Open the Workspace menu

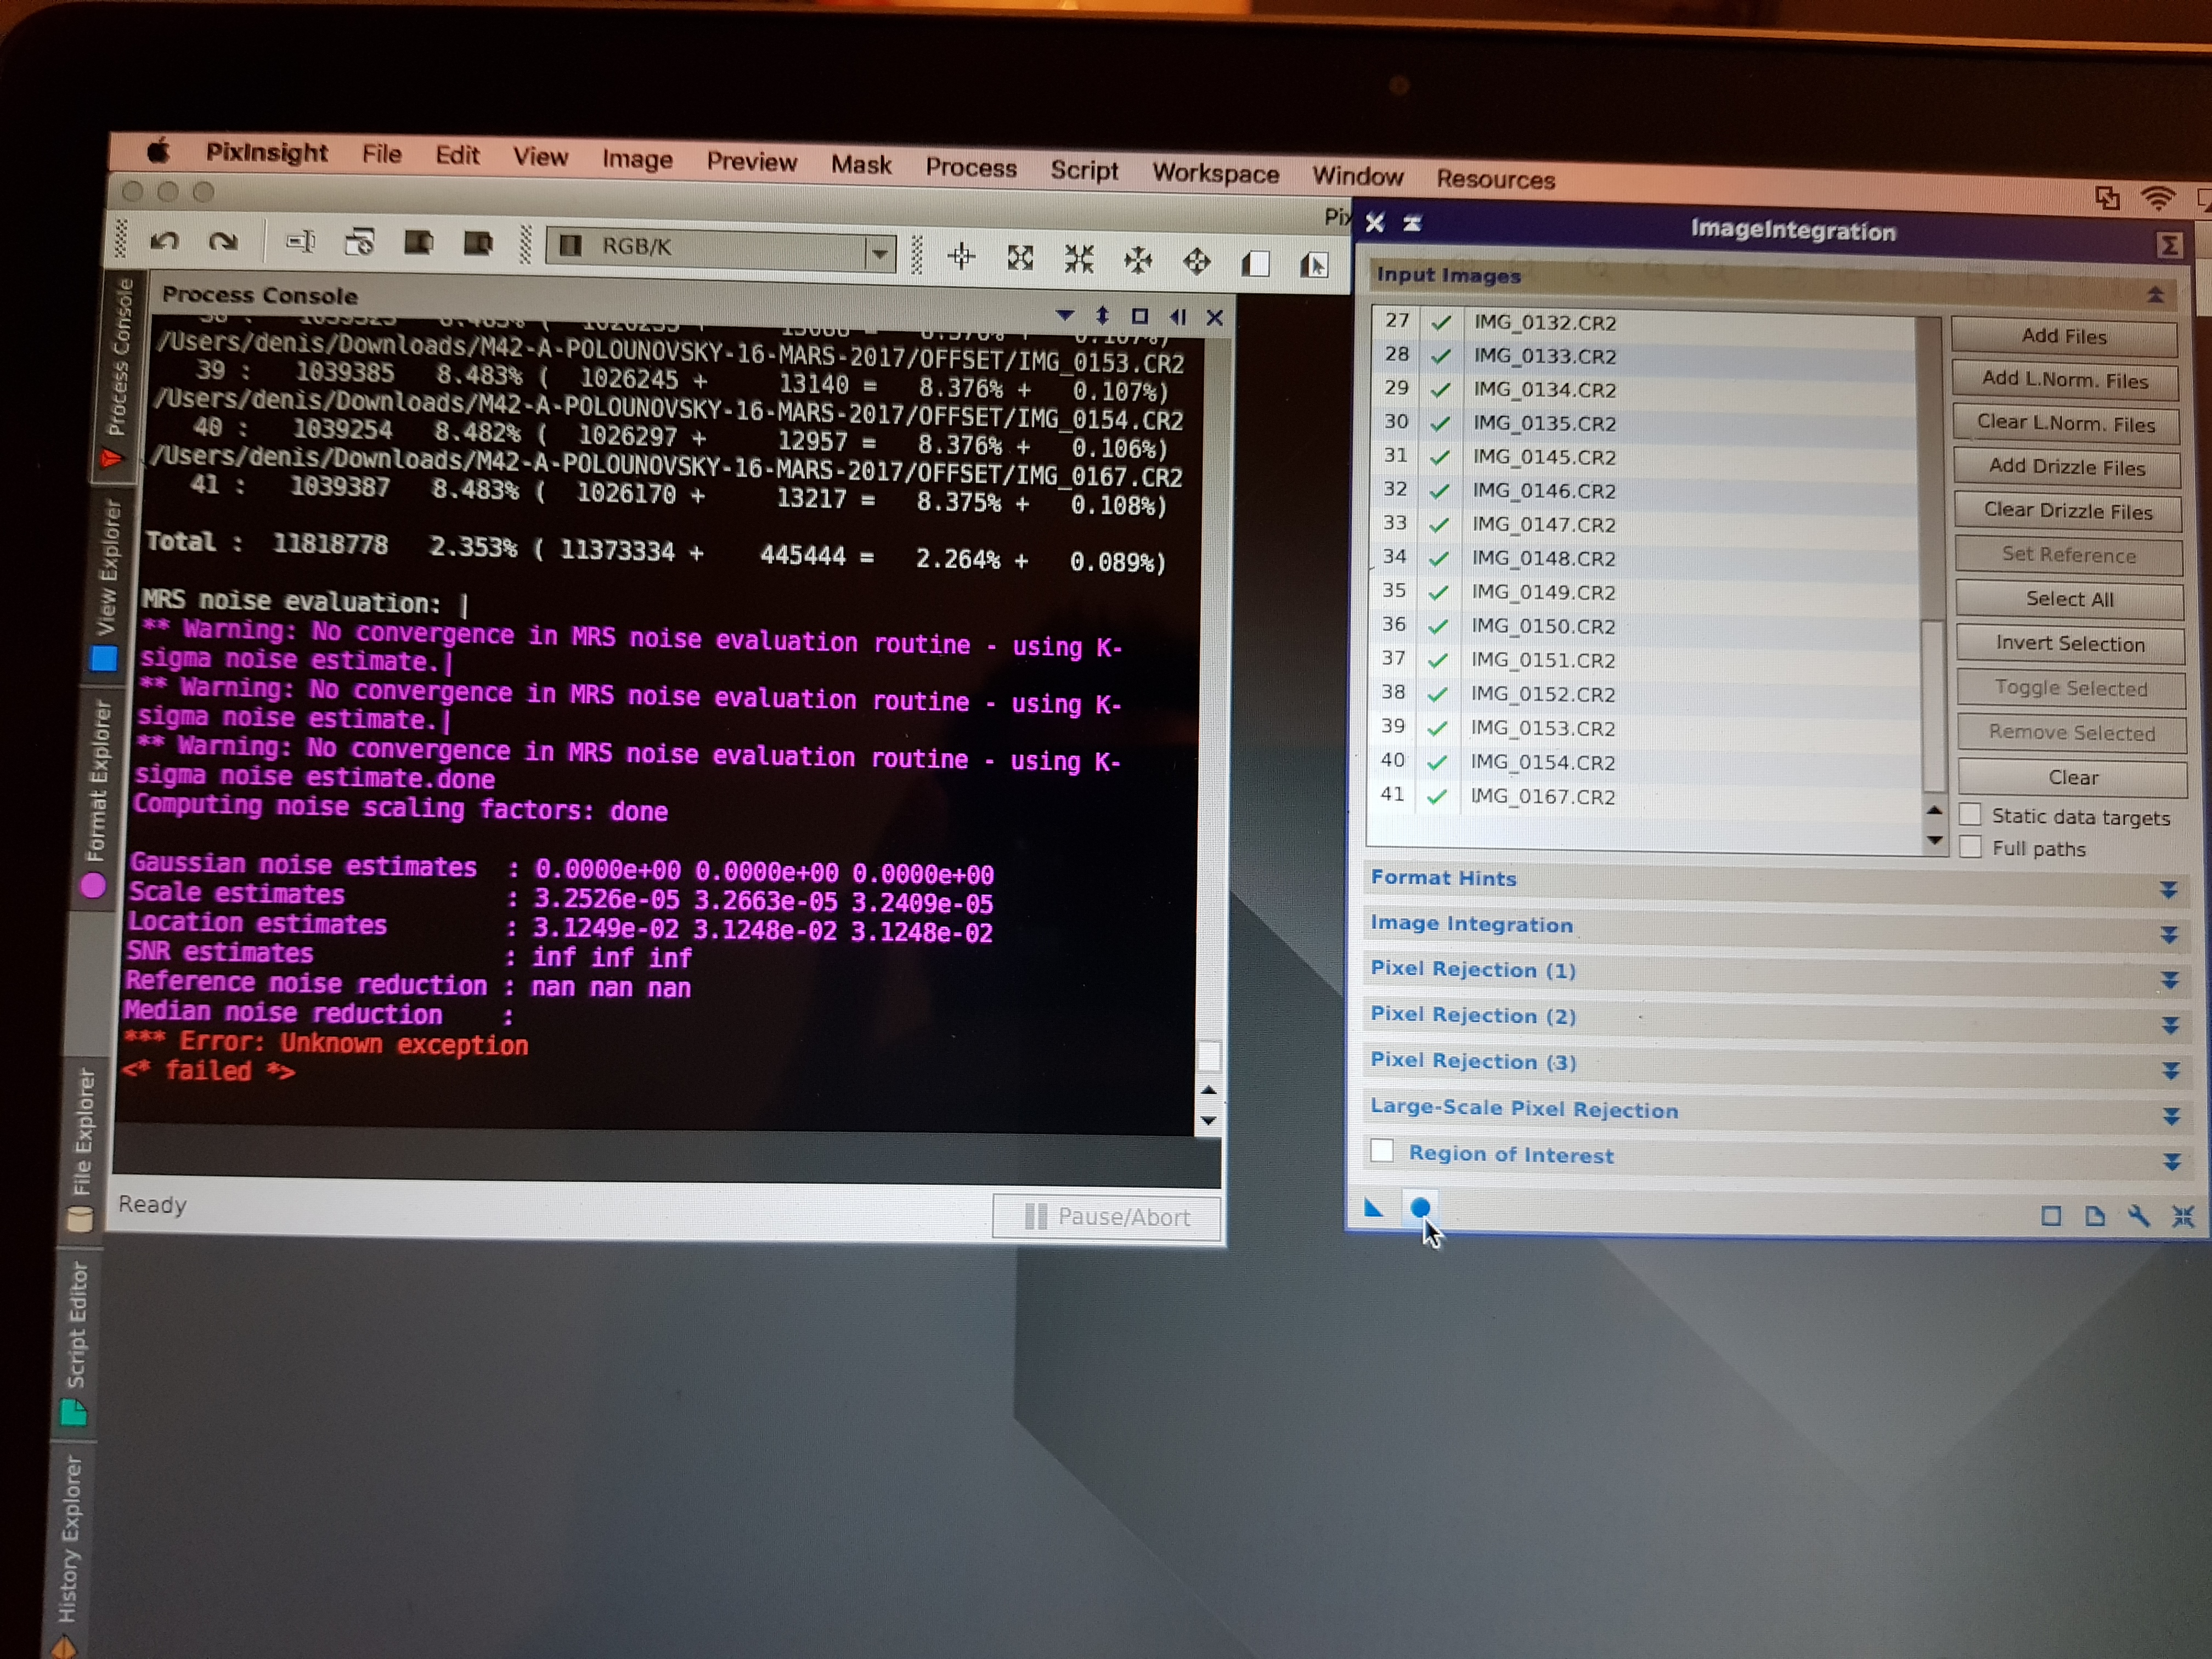[1215, 173]
